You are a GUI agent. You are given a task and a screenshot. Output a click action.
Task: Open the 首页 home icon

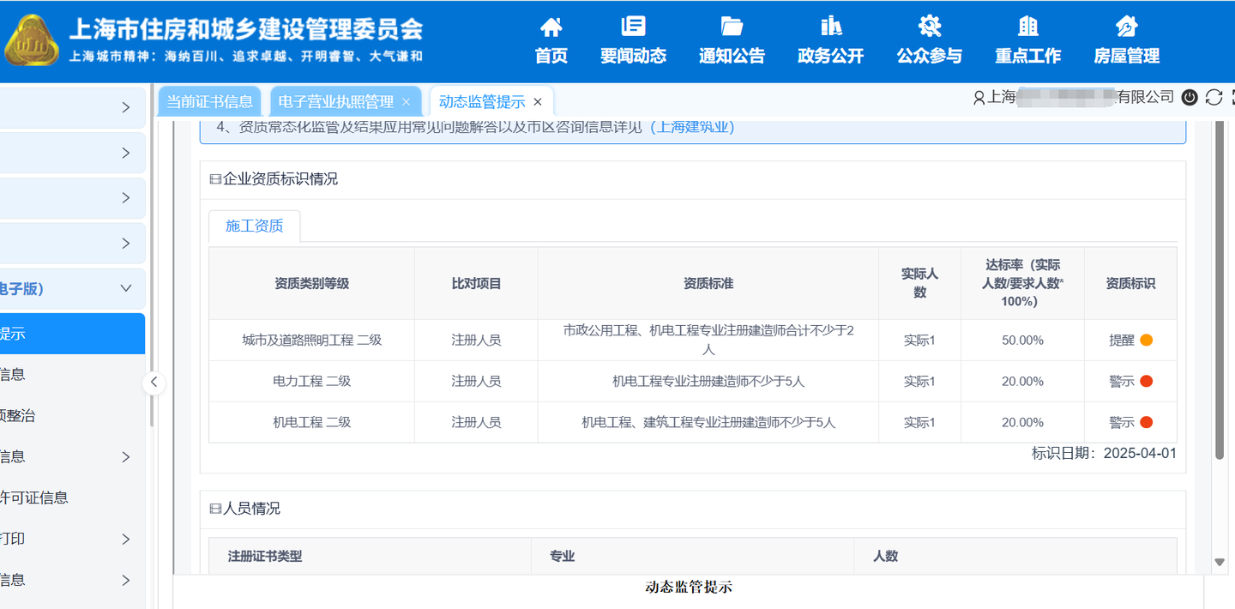551,27
